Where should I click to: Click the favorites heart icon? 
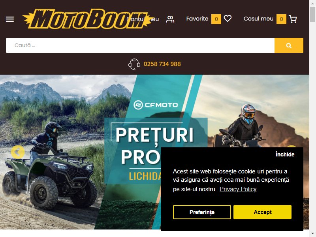click(x=228, y=19)
